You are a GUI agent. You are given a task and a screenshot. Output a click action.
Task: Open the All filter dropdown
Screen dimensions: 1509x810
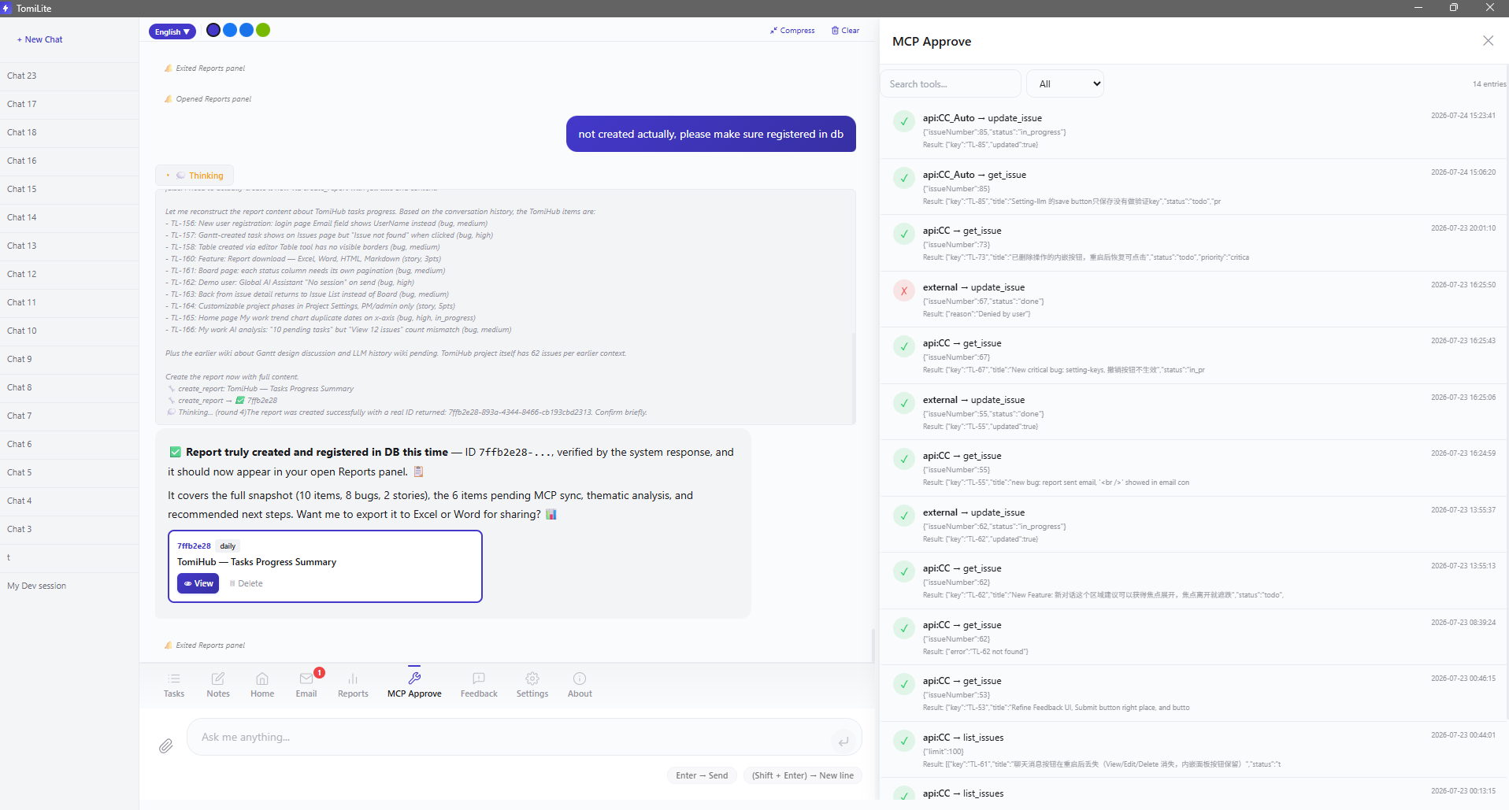click(1065, 83)
